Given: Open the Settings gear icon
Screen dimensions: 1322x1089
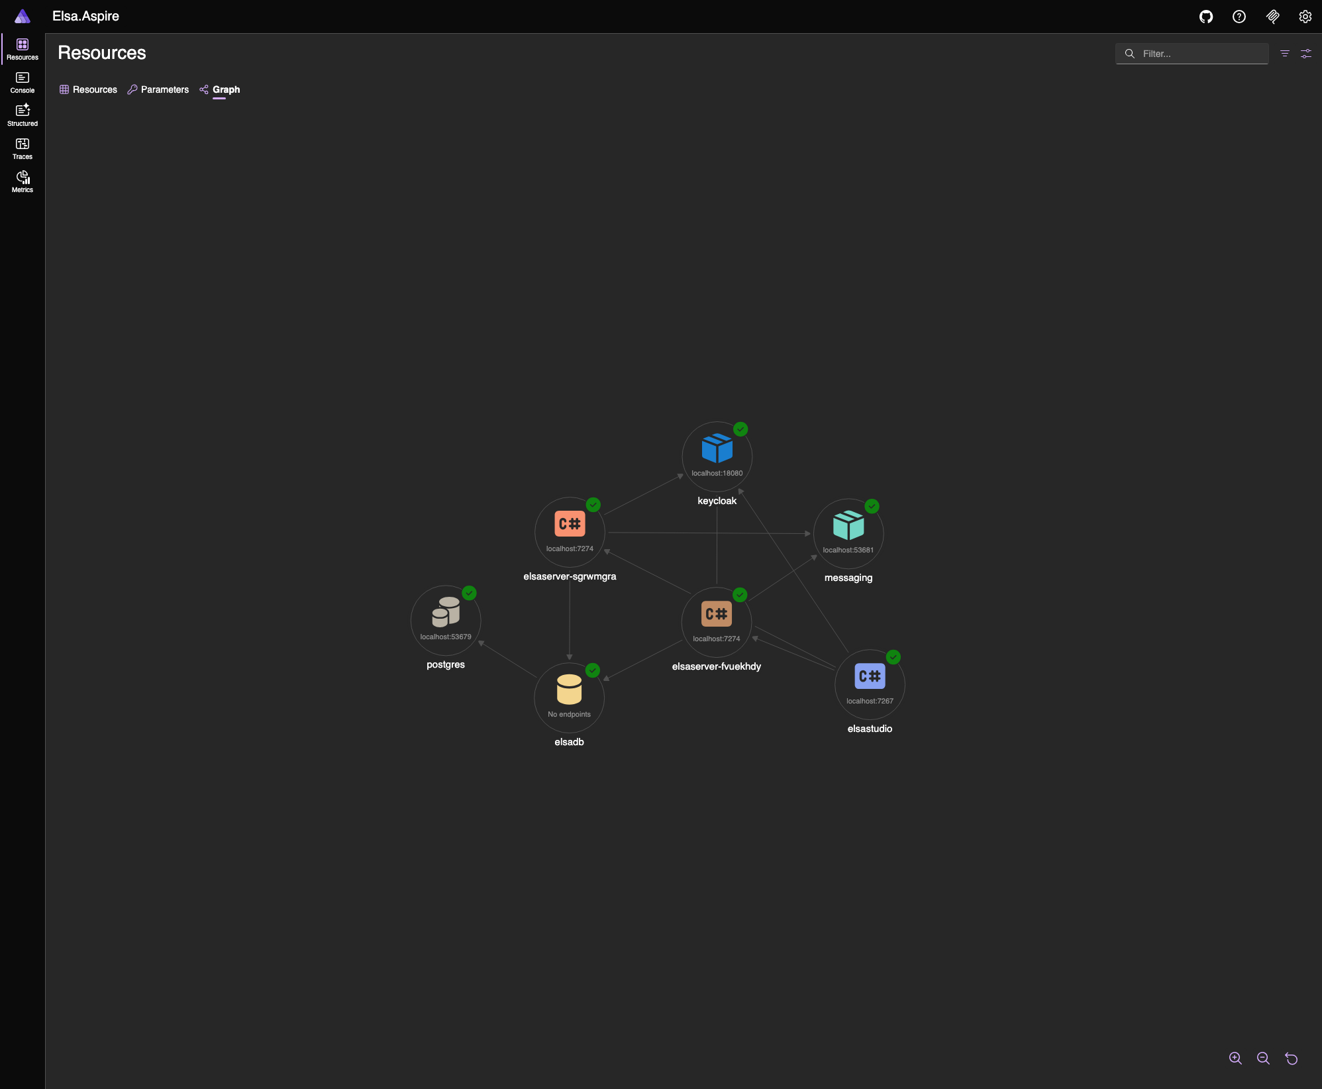Looking at the screenshot, I should pyautogui.click(x=1305, y=17).
